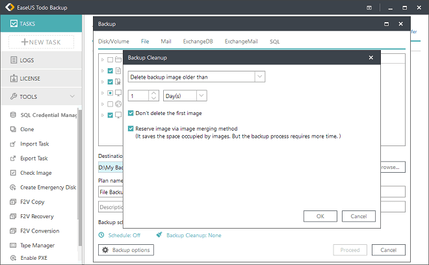Open the "Schedule: Off" link

[x=124, y=235]
